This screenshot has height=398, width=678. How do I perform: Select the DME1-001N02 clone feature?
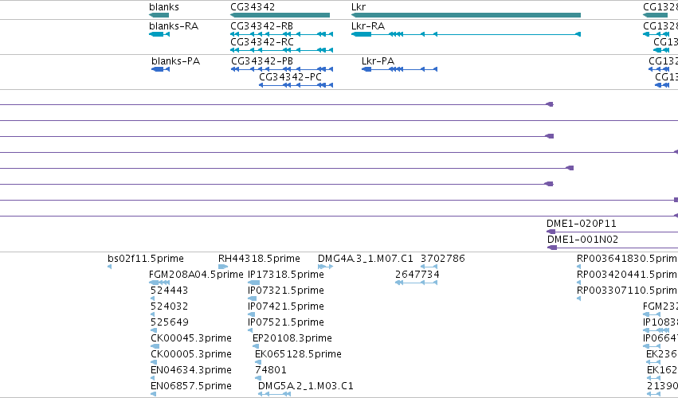click(613, 248)
